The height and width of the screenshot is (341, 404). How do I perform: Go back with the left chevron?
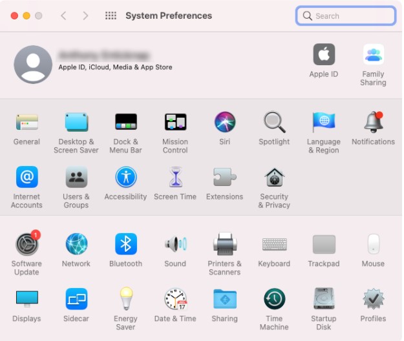tap(63, 15)
